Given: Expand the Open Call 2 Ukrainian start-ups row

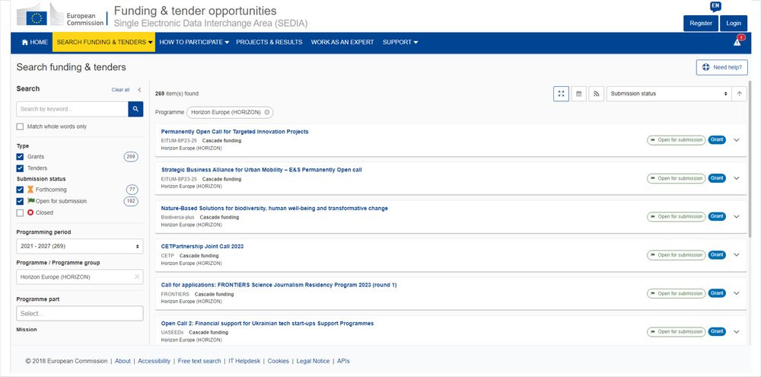Looking at the screenshot, I should coord(736,332).
